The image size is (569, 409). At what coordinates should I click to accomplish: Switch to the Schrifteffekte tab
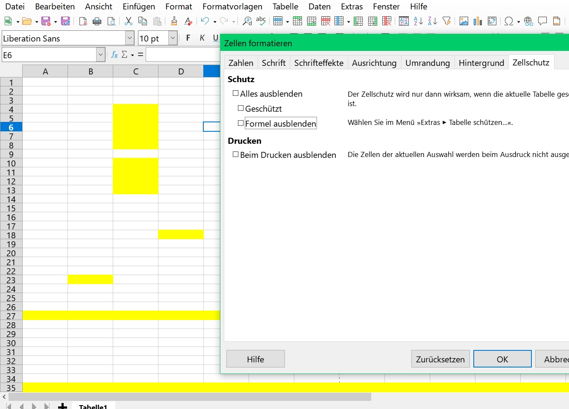click(319, 63)
